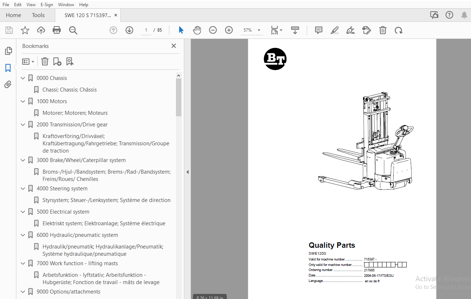
Task: Open the Help menu
Action: [84, 4]
